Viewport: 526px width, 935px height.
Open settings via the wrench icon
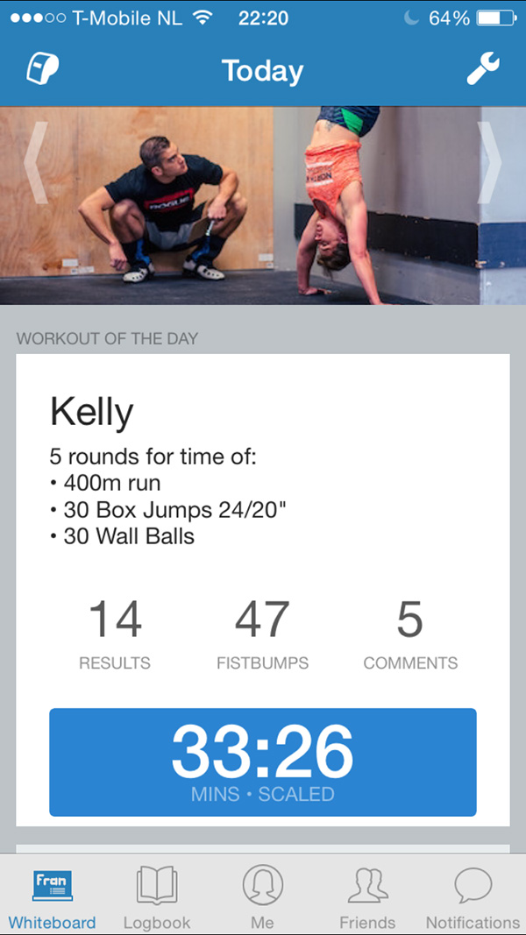point(483,68)
